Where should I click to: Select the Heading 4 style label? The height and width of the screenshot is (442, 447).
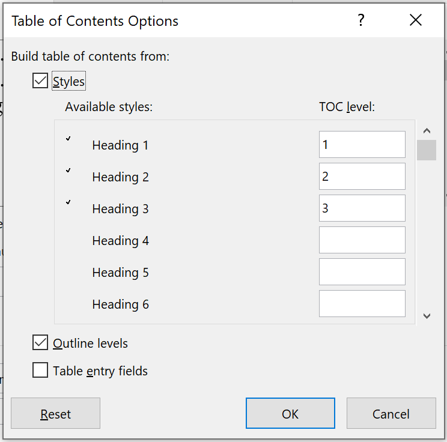120,241
